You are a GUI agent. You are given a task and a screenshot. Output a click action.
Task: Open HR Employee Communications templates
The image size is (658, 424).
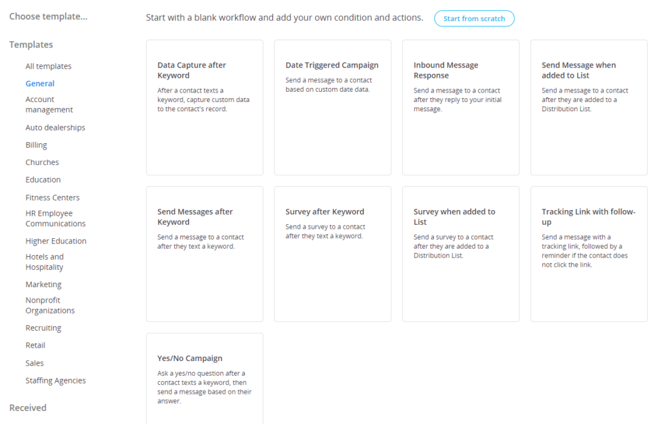click(x=55, y=218)
